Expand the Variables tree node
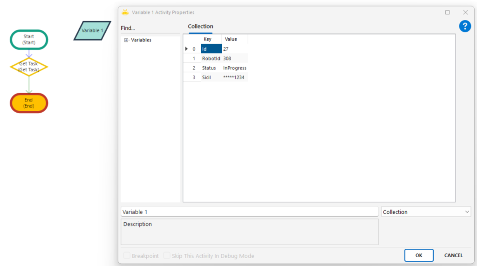This screenshot has height=266, width=477. 126,40
